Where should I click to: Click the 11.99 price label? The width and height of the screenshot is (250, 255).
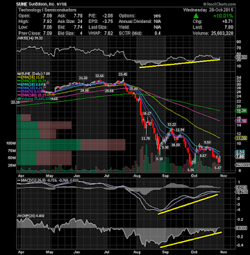(x=180, y=130)
